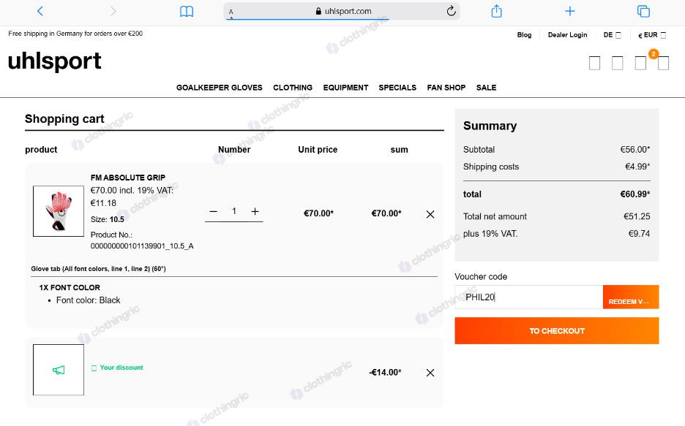Viewport: 685px width, 426px height.
Task: Click the third header icon left of cart
Action: point(640,64)
